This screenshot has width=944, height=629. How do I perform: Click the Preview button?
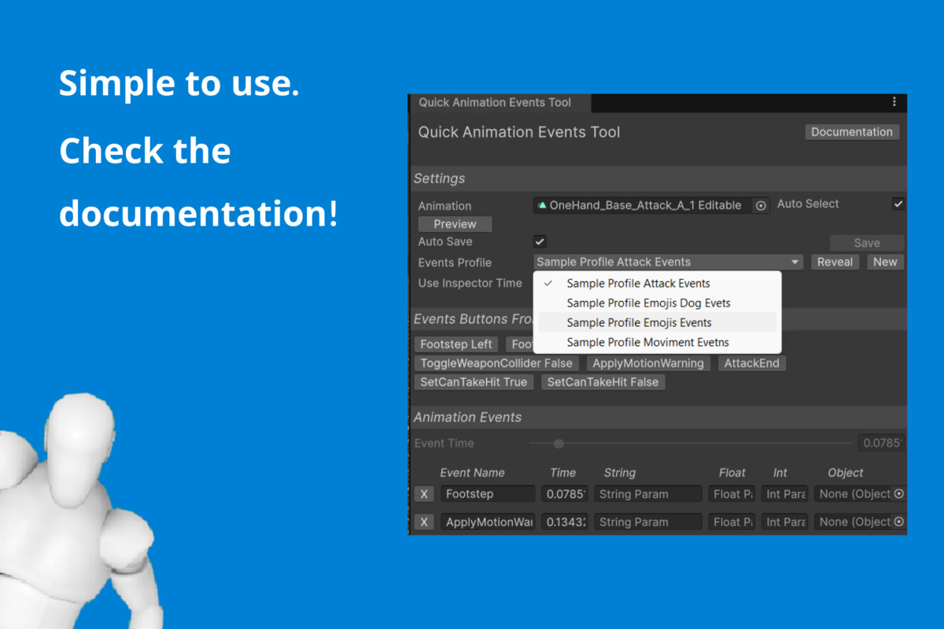pyautogui.click(x=455, y=224)
